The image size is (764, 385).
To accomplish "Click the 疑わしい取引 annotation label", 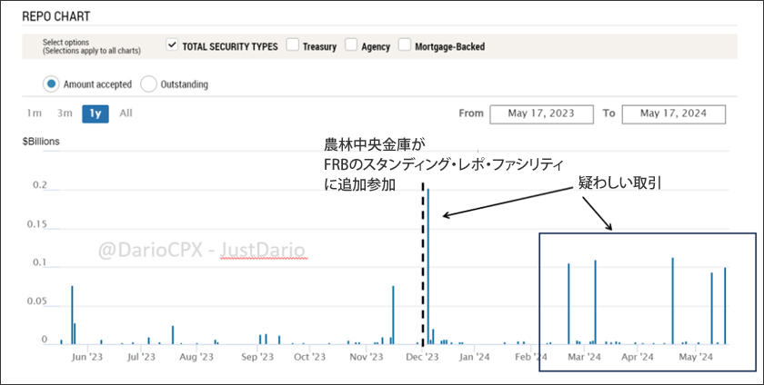I will [x=619, y=183].
